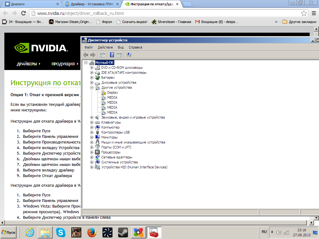Open the Вид menu
319x239 pixels.
[x=121, y=47]
